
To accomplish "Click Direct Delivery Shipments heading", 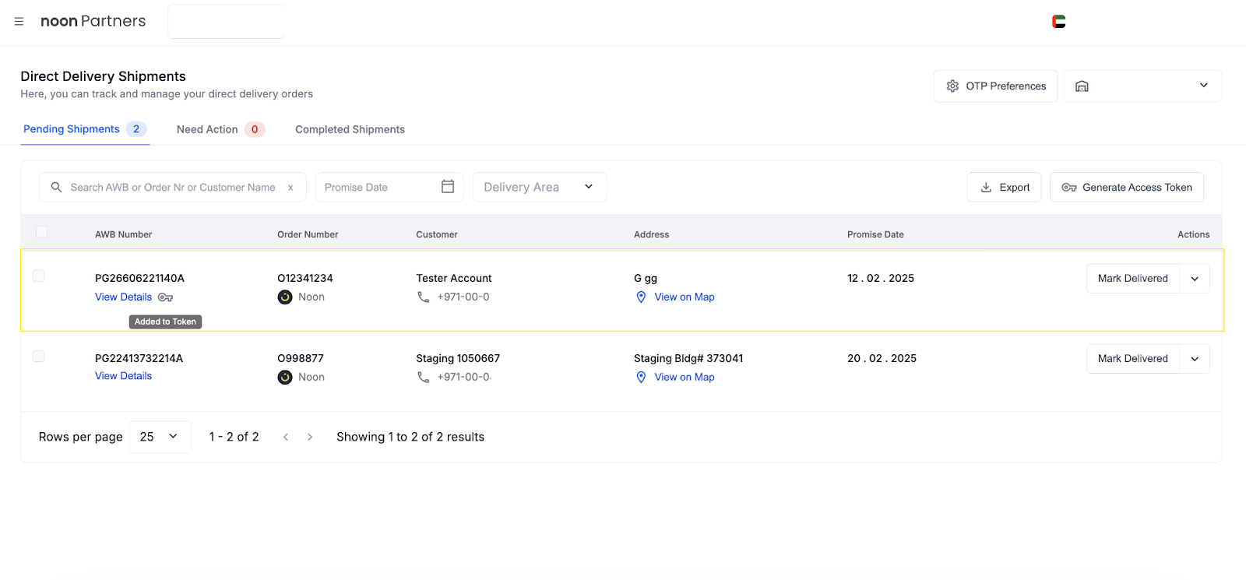I will pyautogui.click(x=103, y=76).
